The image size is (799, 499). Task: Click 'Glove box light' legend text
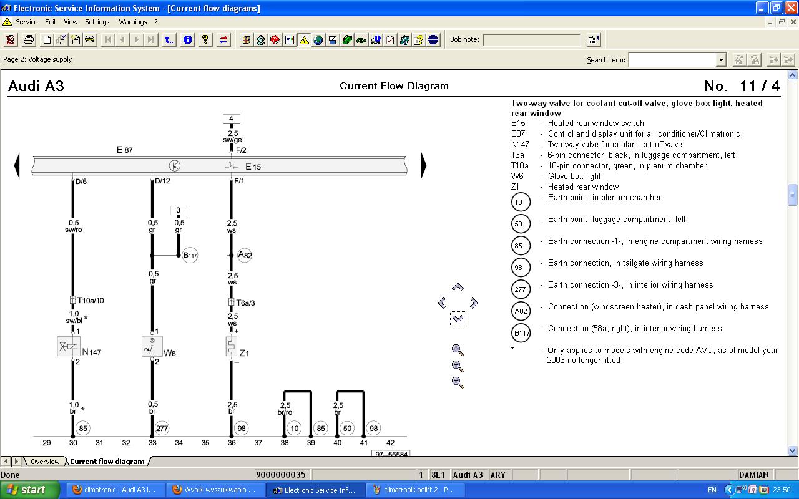574,176
